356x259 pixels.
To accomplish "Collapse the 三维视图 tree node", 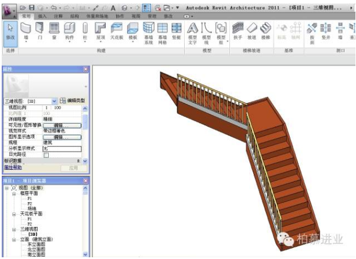I will [14, 229].
